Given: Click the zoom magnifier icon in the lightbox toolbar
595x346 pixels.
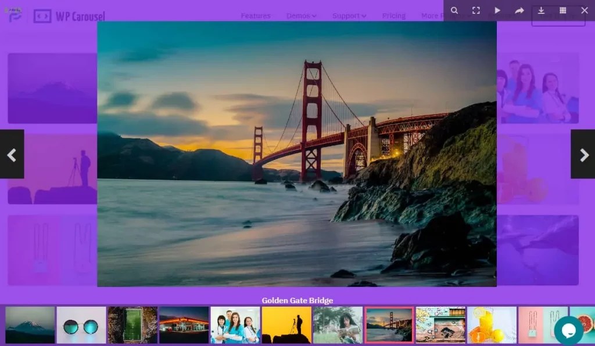Looking at the screenshot, I should pos(454,10).
